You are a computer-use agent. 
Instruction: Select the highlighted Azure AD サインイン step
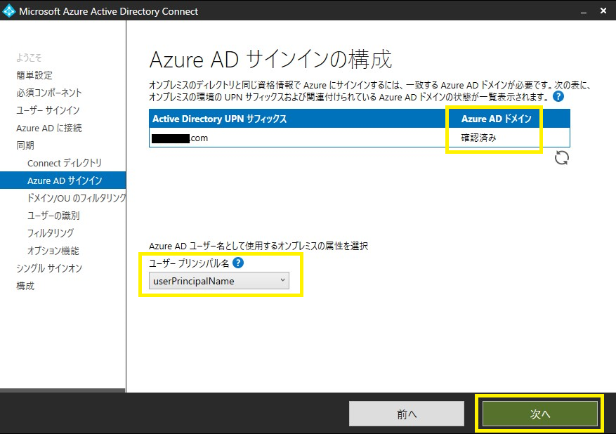(63, 180)
